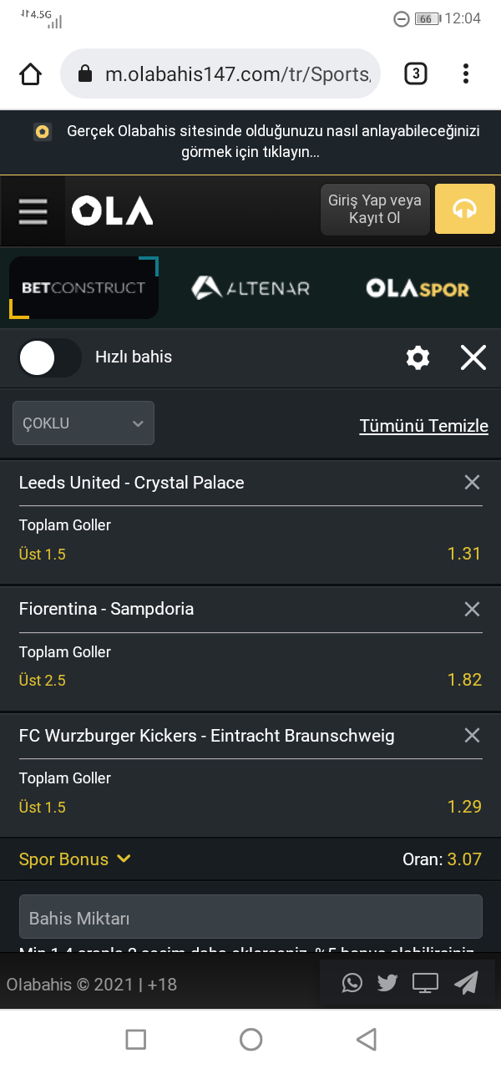Open bet slip settings gear
The width and height of the screenshot is (501, 1069).
pos(417,358)
